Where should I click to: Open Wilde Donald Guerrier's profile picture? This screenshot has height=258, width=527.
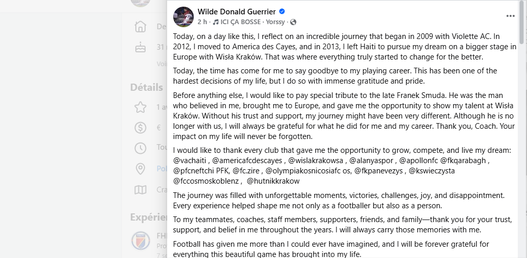[184, 16]
